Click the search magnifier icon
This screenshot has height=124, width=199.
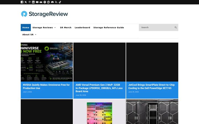click(176, 27)
